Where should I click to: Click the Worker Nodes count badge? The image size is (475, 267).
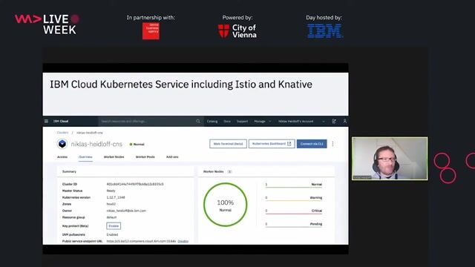point(229,171)
